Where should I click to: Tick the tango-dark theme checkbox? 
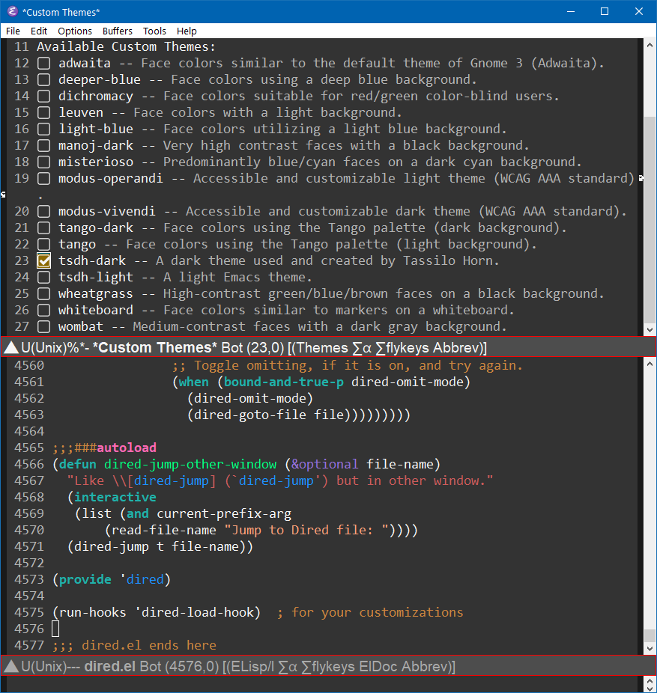tap(43, 228)
